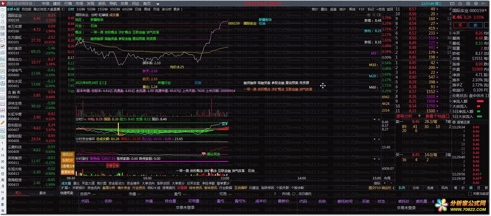The image size is (491, 216).
Task: Open the 分时T+ panel dropdown arrow
Action: click(375, 119)
